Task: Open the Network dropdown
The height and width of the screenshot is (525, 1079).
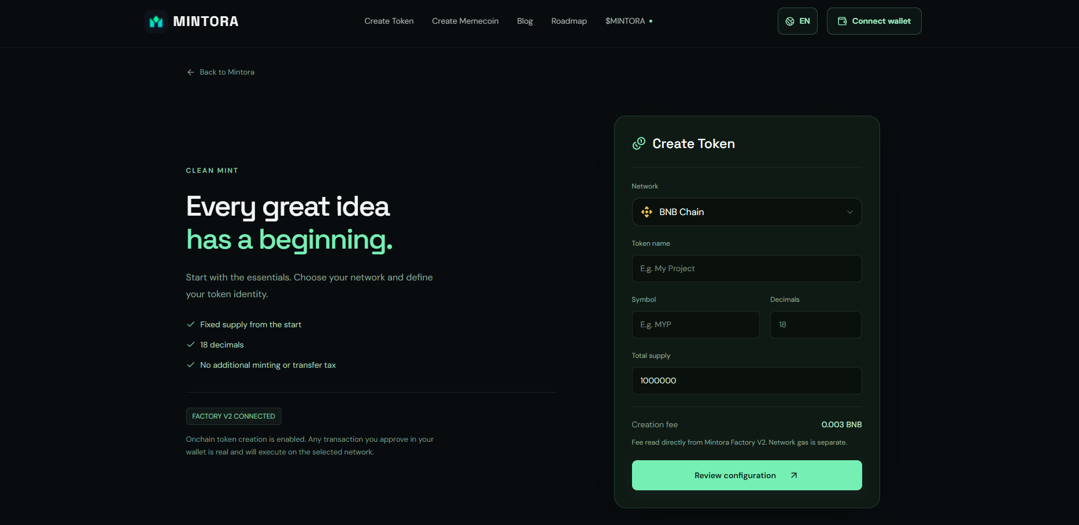Action: [747, 212]
